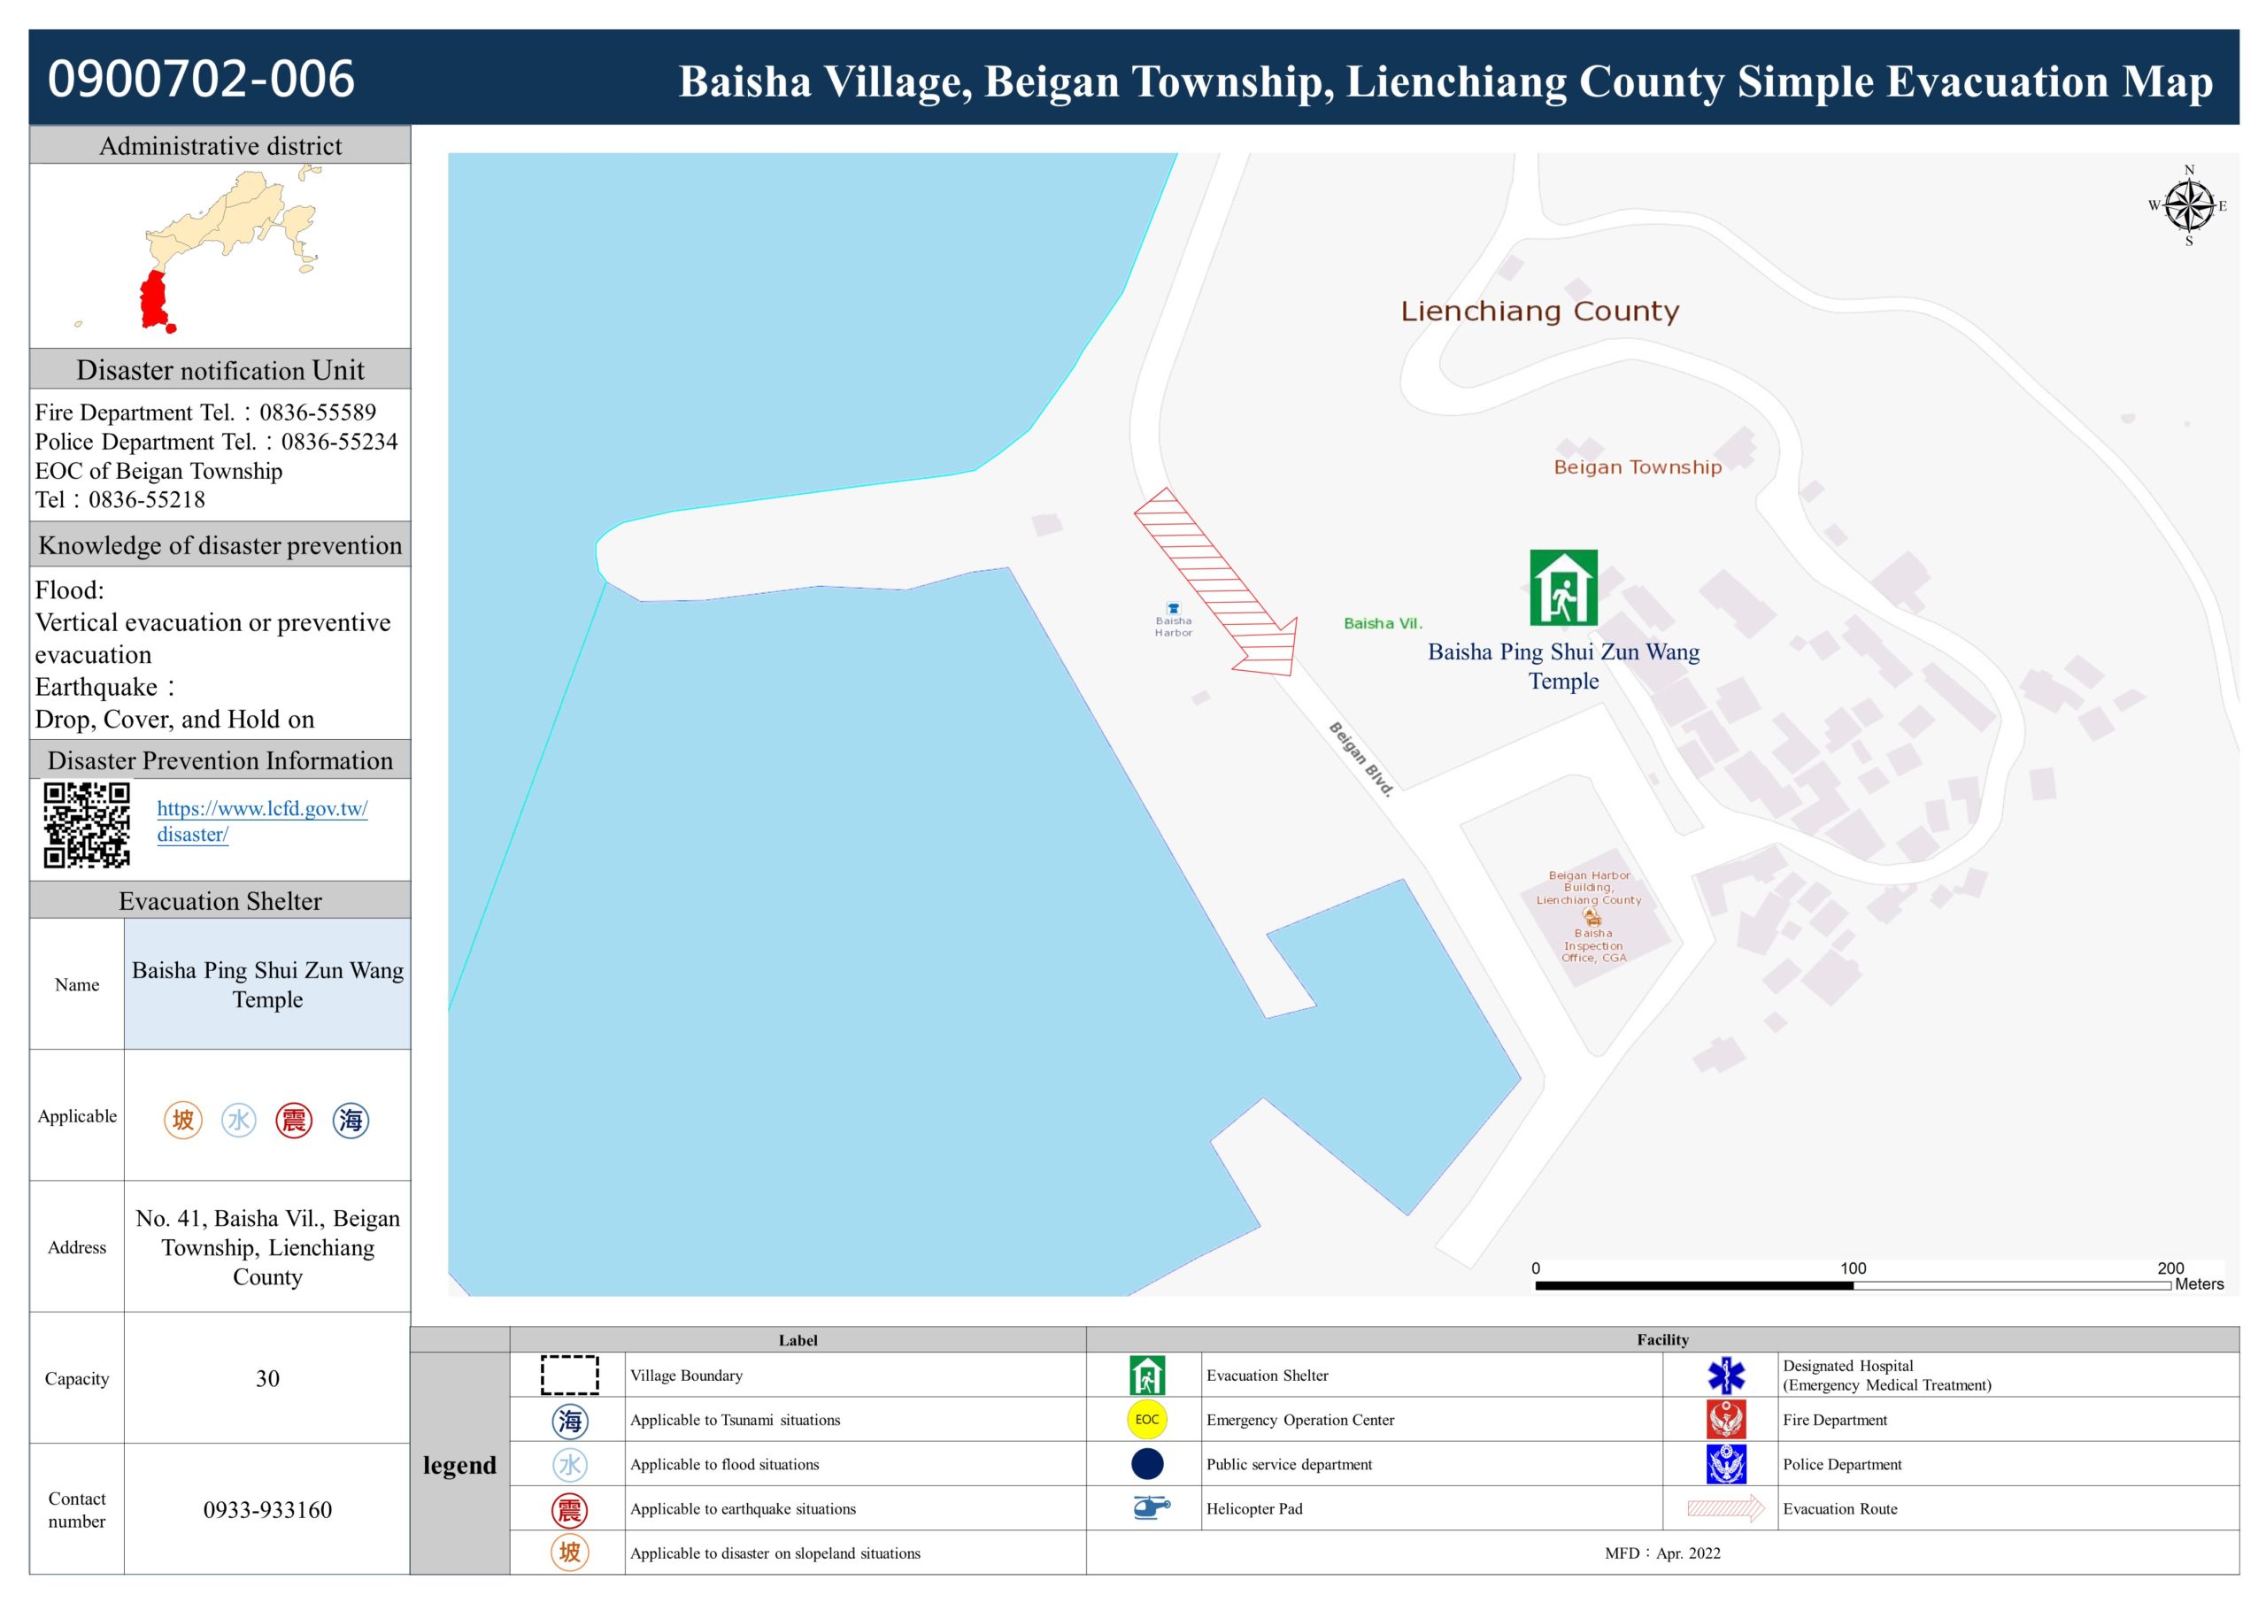Screen dimensions: 2266x1603
Task: Click the Tsunami symbol in legend
Action: coord(569,1421)
